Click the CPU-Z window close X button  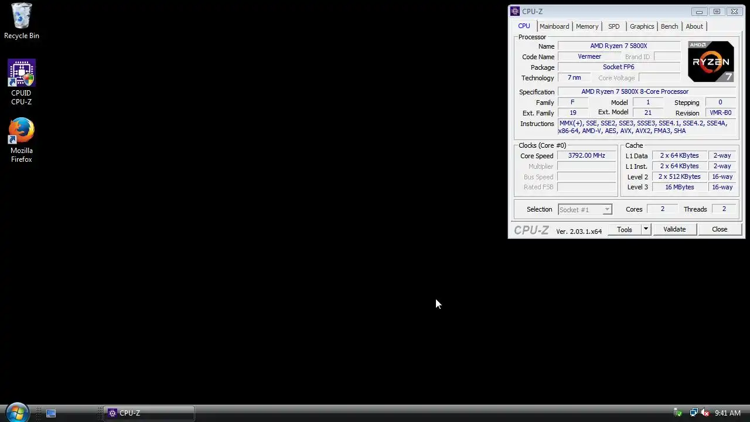(x=734, y=11)
